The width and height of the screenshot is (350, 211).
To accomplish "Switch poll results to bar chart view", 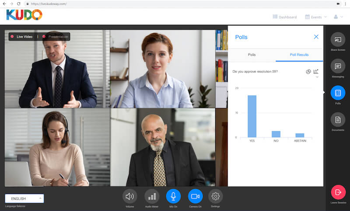I will pyautogui.click(x=316, y=71).
